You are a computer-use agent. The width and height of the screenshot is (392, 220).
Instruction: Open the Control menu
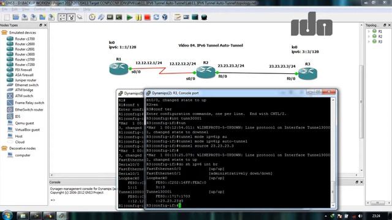click(39, 9)
